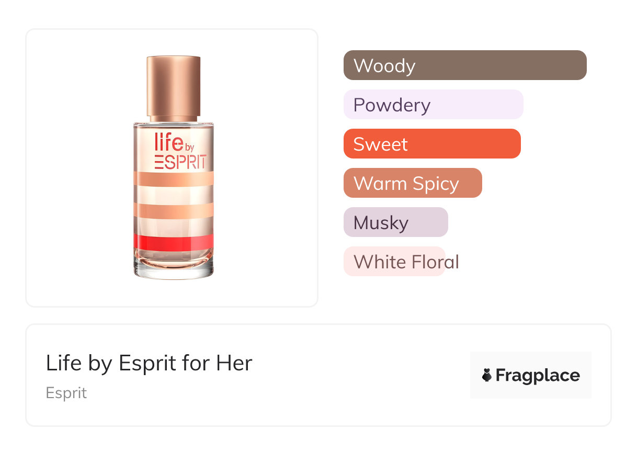Click the Fragplace perfume bottle icon

[x=487, y=375]
